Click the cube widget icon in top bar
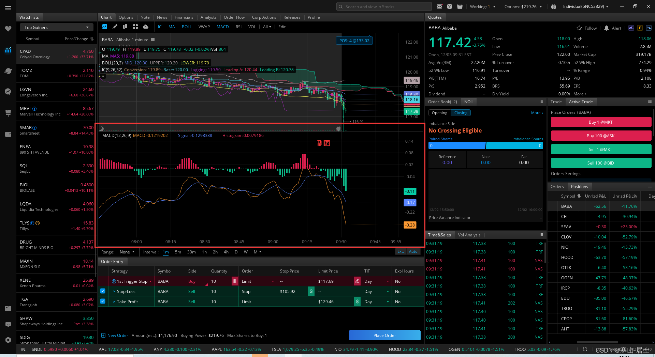Screen dimensions: 655x357 [450, 6]
